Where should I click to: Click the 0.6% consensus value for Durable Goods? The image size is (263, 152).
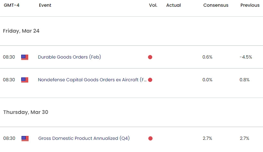(x=207, y=57)
